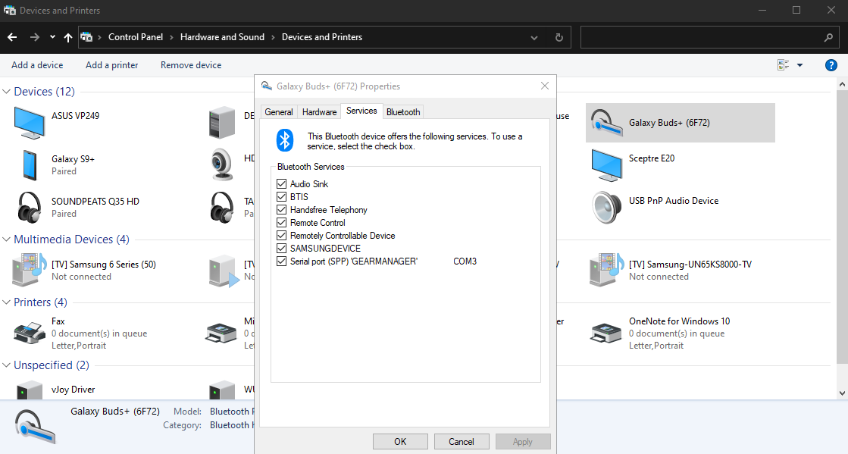Close the Galaxy Buds+ Properties dialog
This screenshot has height=454, width=848.
(x=545, y=86)
